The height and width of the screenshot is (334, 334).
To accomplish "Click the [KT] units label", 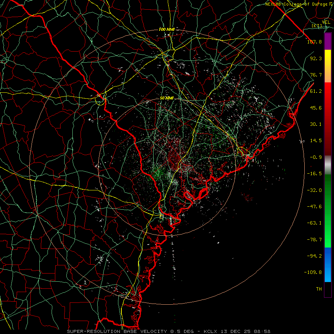I will [317, 26].
